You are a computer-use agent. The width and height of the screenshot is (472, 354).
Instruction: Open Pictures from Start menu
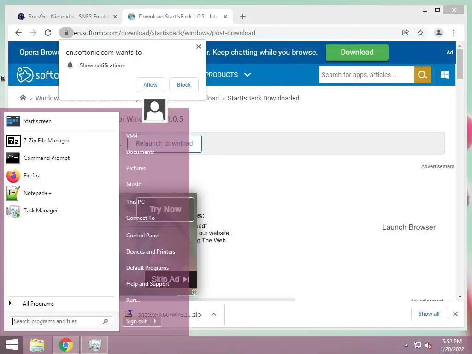pyautogui.click(x=136, y=168)
